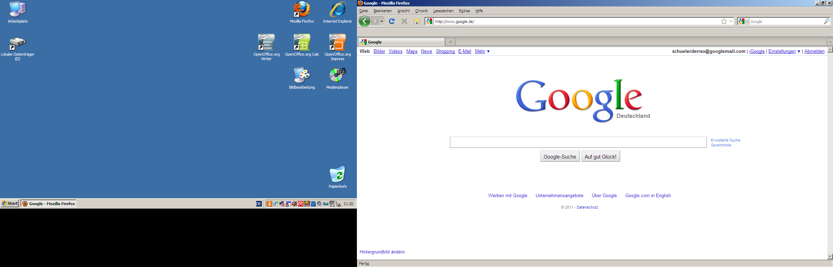The image size is (833, 267).
Task: Click the Erweiterte Suche link
Action: 726,140
